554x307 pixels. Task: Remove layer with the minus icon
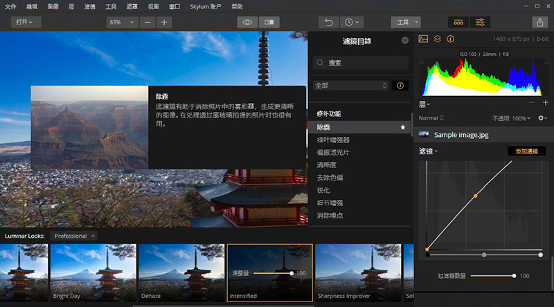531,103
